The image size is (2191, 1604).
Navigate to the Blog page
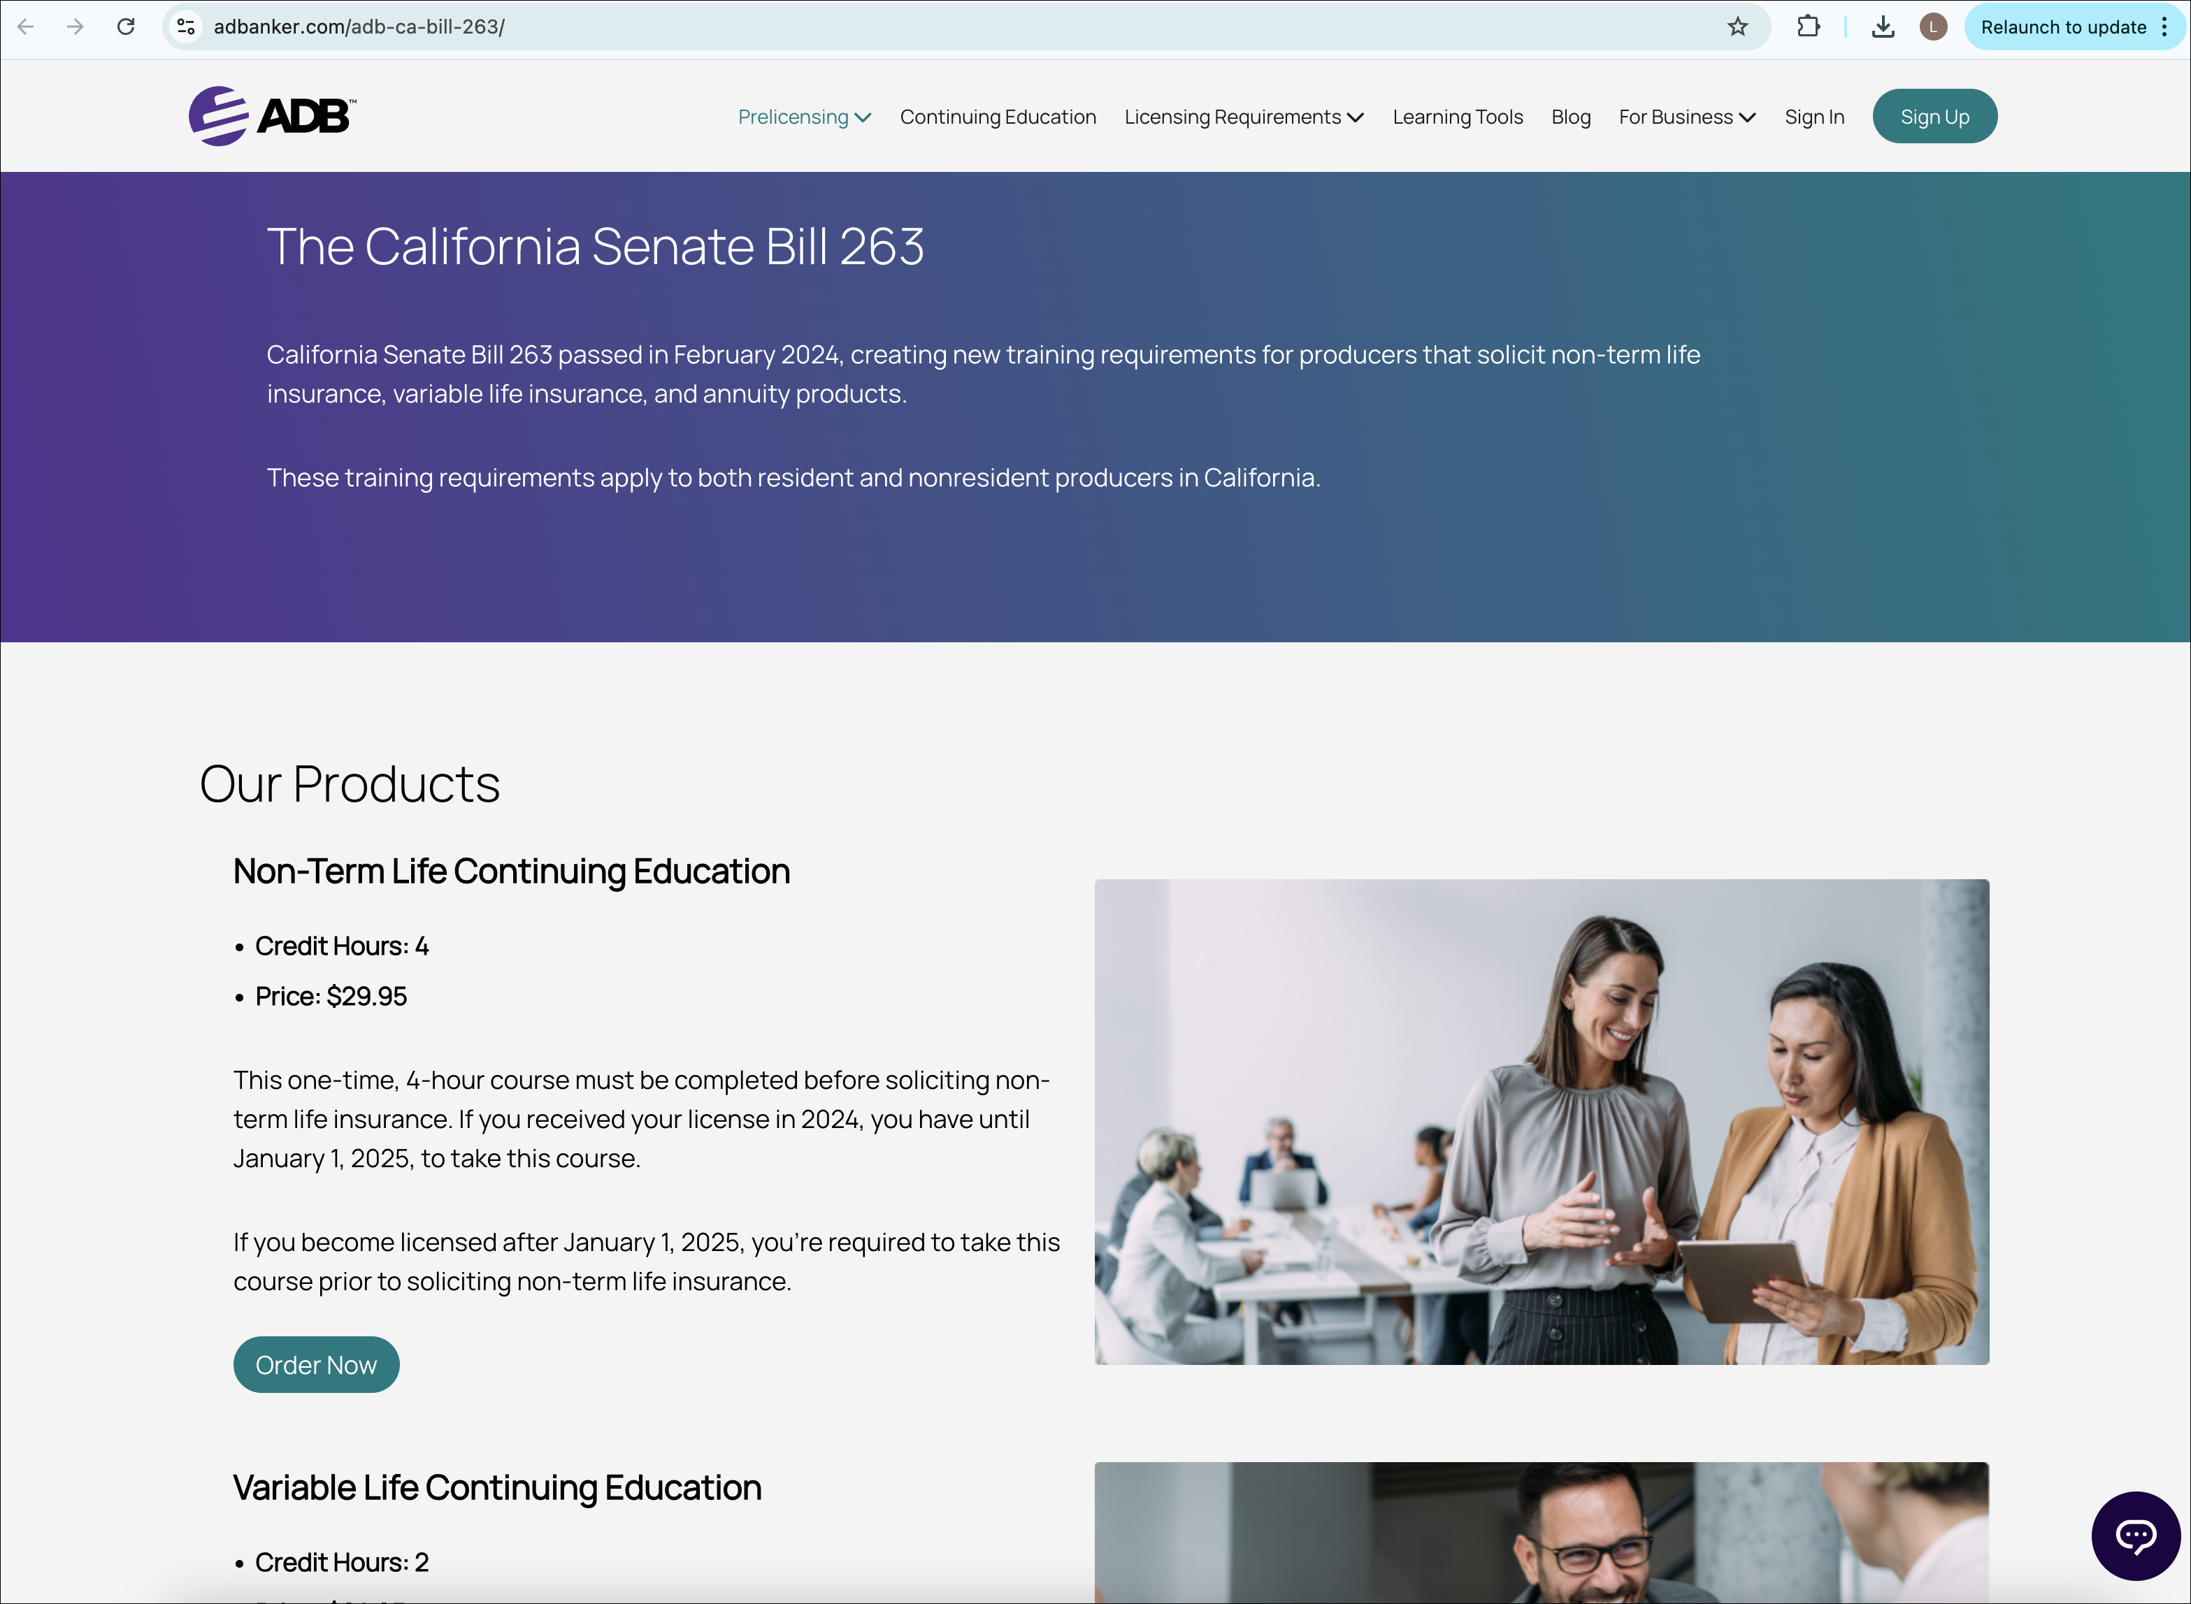(1570, 117)
